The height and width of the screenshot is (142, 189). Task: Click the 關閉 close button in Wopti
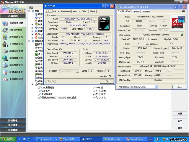(x=180, y=128)
